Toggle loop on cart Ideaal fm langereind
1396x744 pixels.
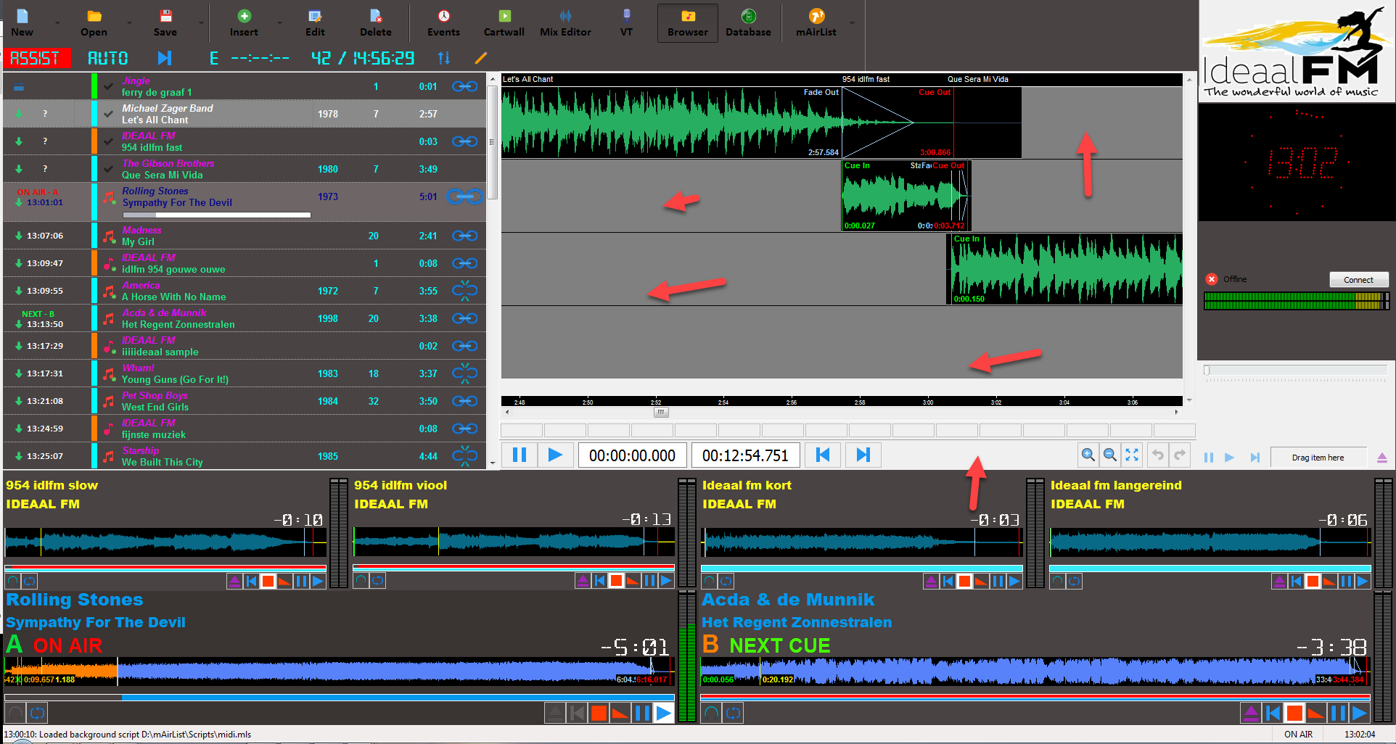pyautogui.click(x=1075, y=581)
